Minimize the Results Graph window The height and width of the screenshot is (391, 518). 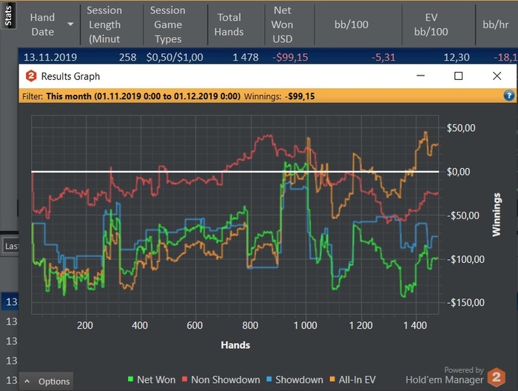tap(420, 76)
